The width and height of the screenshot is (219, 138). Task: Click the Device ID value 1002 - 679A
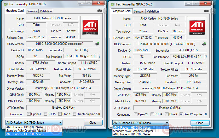[x=35, y=50]
